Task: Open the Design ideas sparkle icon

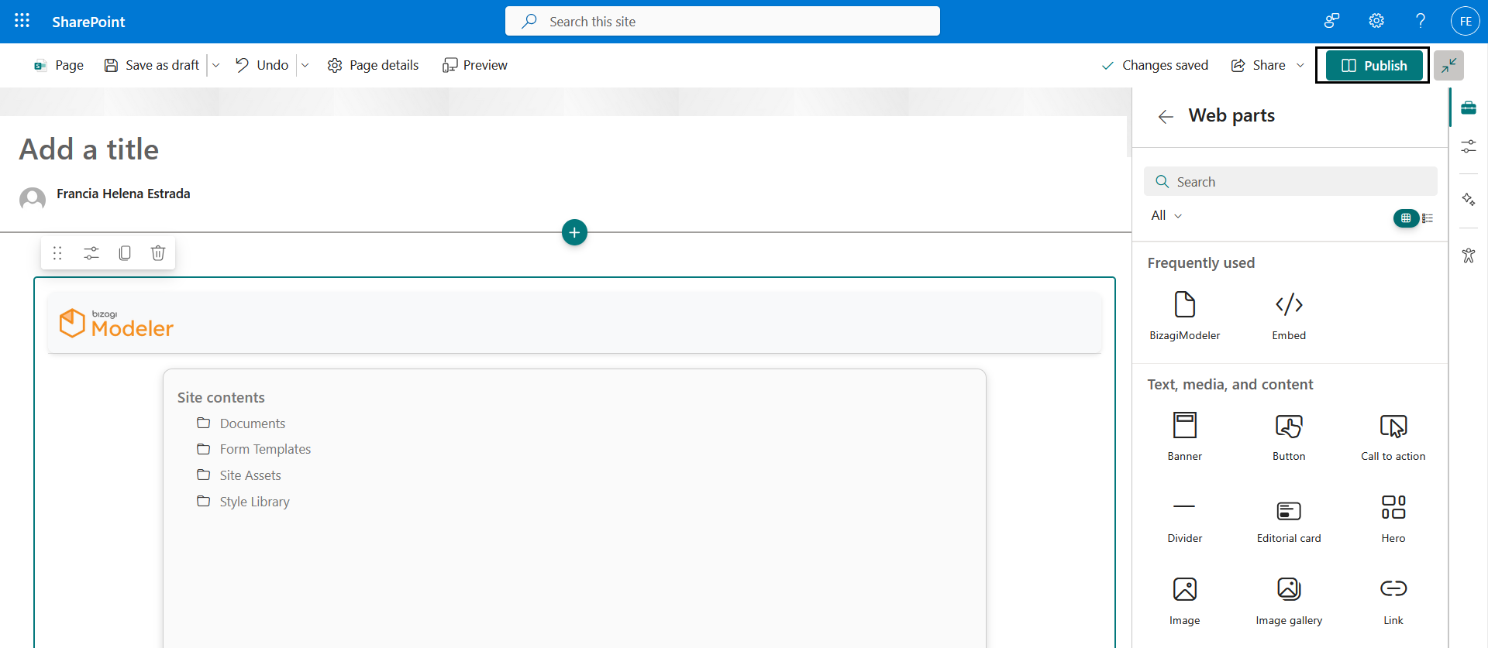Action: click(1469, 200)
